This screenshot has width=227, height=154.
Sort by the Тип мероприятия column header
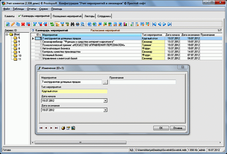point(153,35)
